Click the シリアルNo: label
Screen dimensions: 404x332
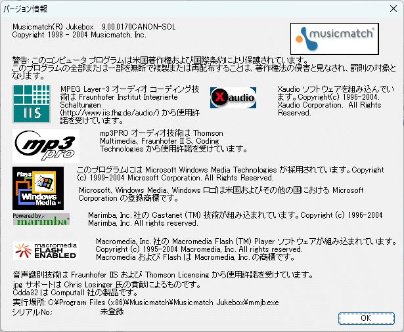point(32,312)
